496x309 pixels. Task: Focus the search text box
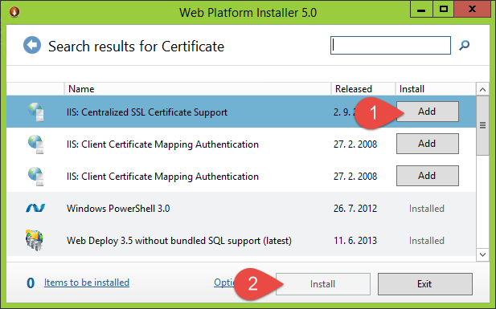[391, 45]
